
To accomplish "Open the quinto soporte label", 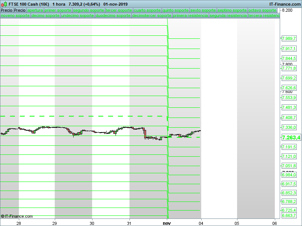I will pyautogui.click(x=176, y=11).
